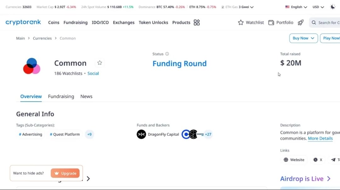Viewport: 340px width, 190px height.
Task: Open the Telegram link icon
Action: [333, 160]
